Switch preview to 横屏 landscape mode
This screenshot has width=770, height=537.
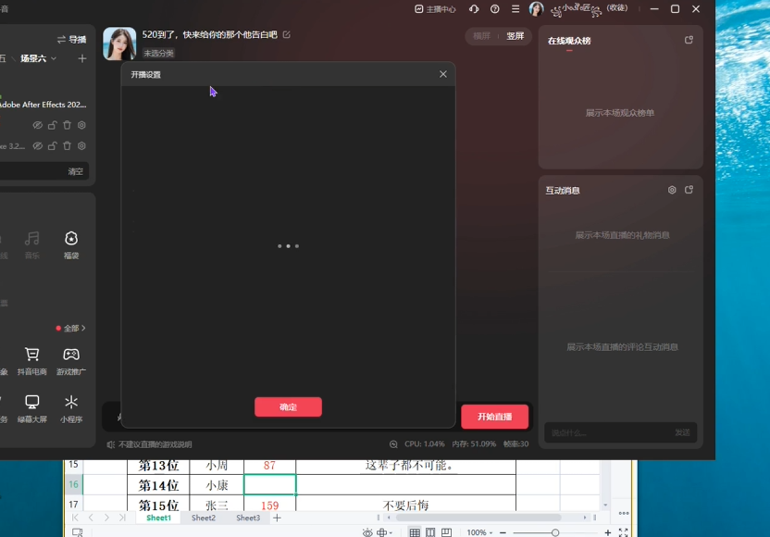(x=482, y=36)
